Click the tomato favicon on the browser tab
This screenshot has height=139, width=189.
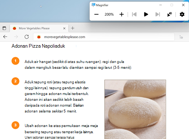[x=15, y=28]
